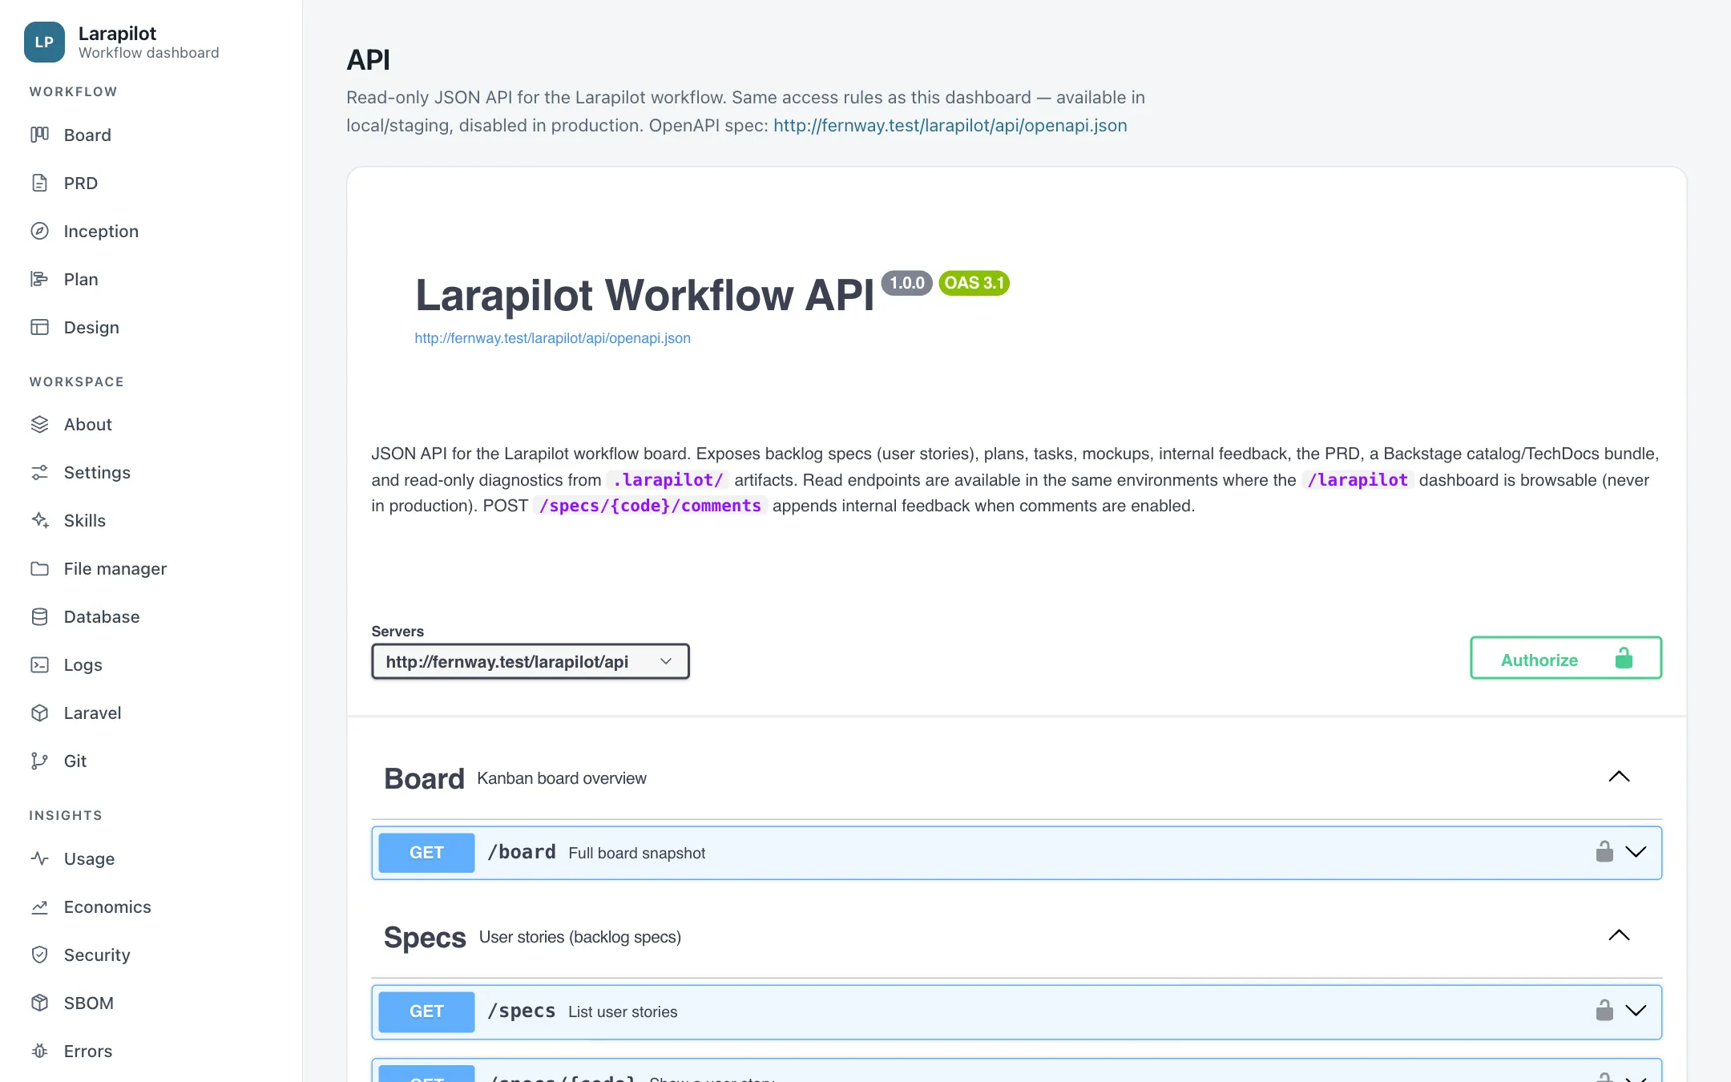
Task: Click the Authorize button
Action: point(1566,658)
